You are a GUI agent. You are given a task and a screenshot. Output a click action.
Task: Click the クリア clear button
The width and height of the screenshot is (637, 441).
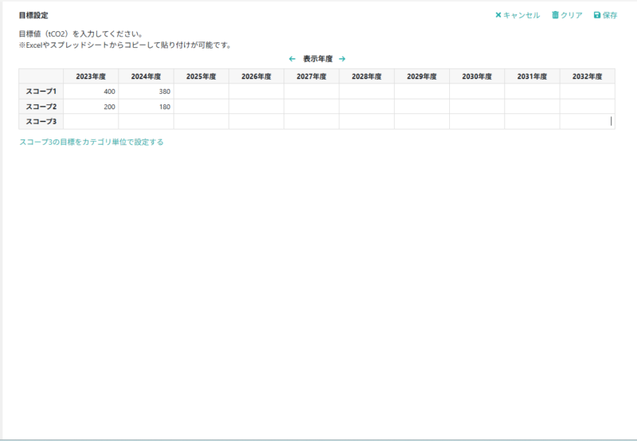pos(567,15)
